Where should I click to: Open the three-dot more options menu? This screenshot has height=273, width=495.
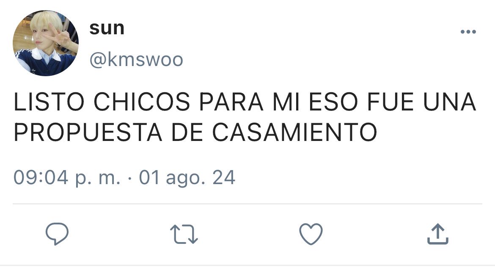coord(468,32)
